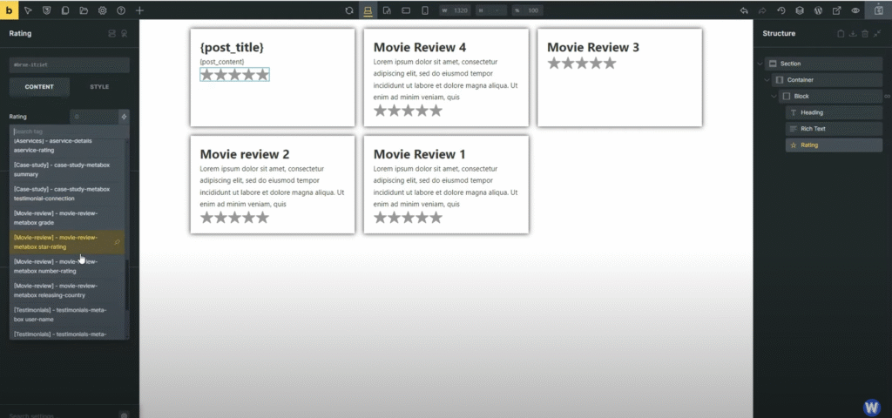The image size is (892, 418).
Task: Click the {post_title} heading on canvas
Action: tap(232, 47)
